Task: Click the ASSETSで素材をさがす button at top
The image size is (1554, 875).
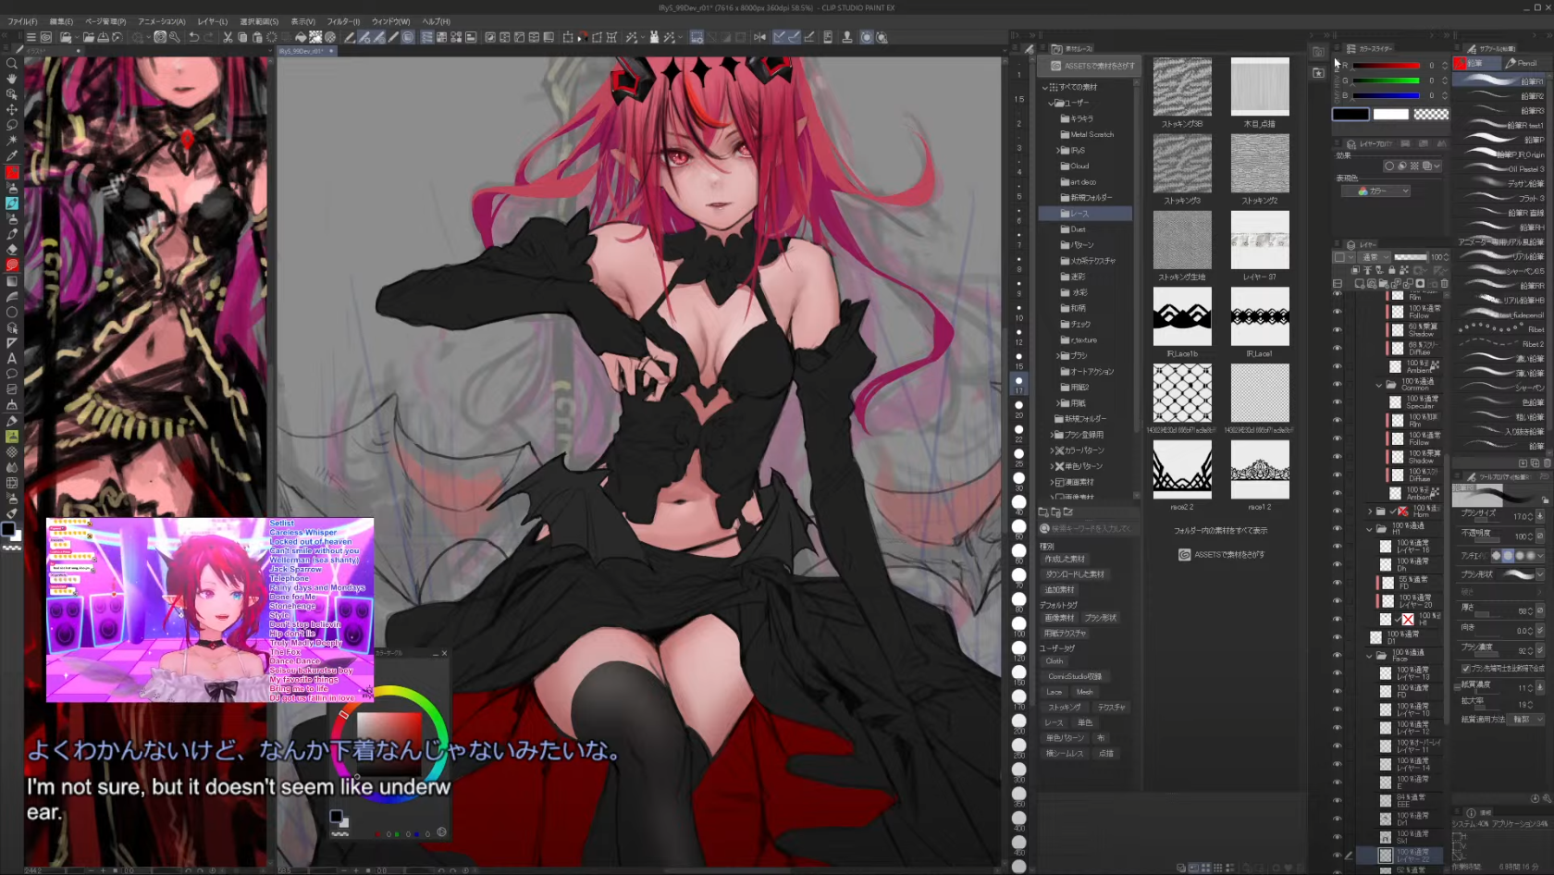Action: click(x=1089, y=66)
